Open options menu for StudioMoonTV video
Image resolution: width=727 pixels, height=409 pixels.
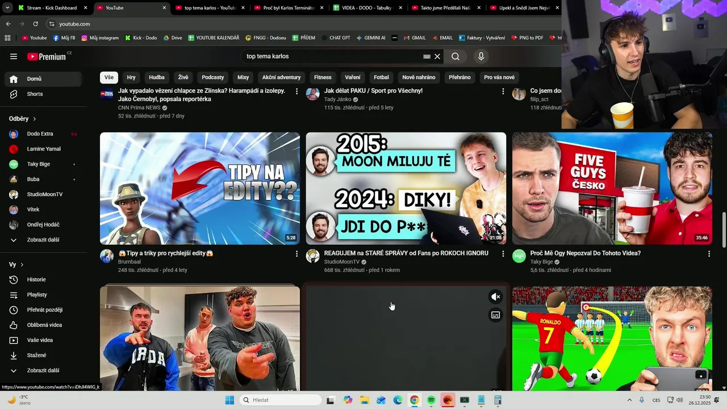point(503,254)
